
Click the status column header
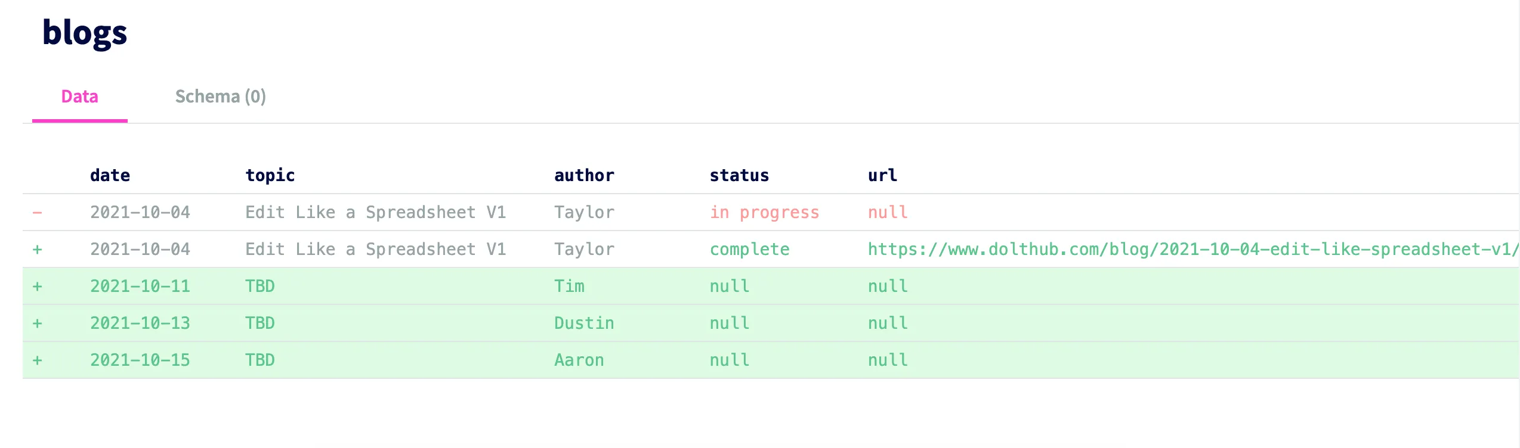tap(739, 175)
